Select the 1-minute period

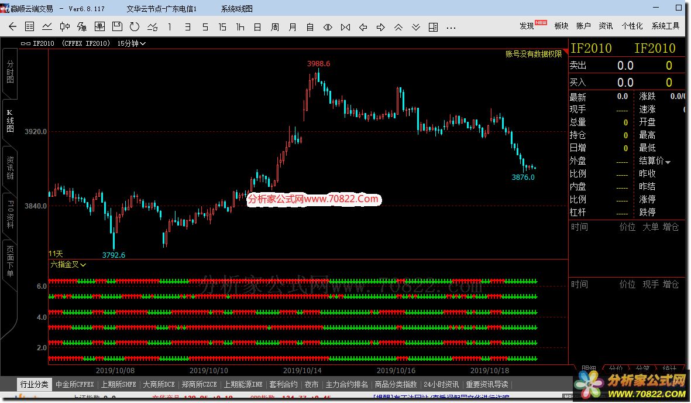170,27
